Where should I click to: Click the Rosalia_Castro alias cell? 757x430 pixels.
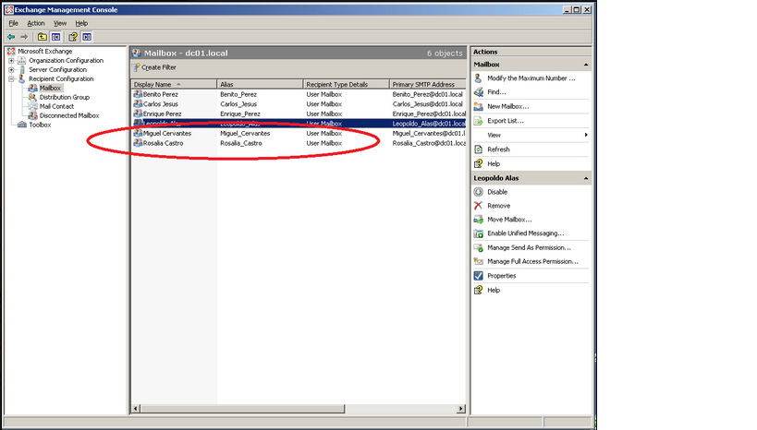point(241,143)
